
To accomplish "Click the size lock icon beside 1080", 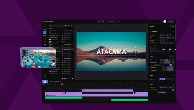I will point(173,38).
